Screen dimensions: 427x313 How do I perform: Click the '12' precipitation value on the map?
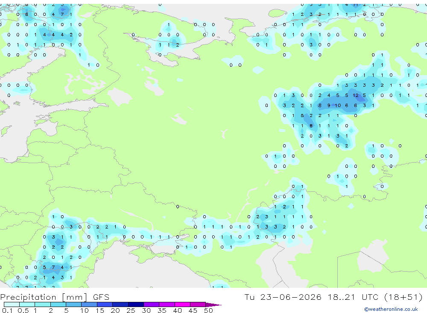tap(355, 95)
